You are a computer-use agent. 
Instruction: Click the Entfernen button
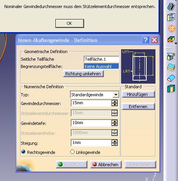tap(138, 107)
